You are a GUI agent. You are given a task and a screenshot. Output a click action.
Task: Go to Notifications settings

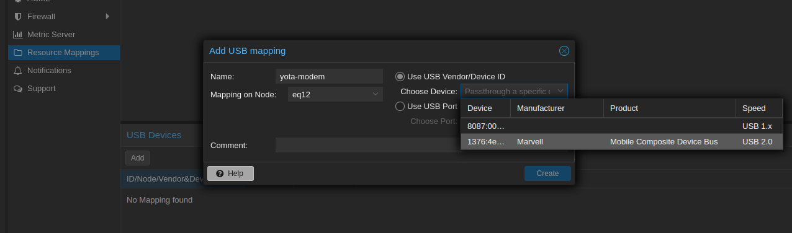click(x=64, y=71)
